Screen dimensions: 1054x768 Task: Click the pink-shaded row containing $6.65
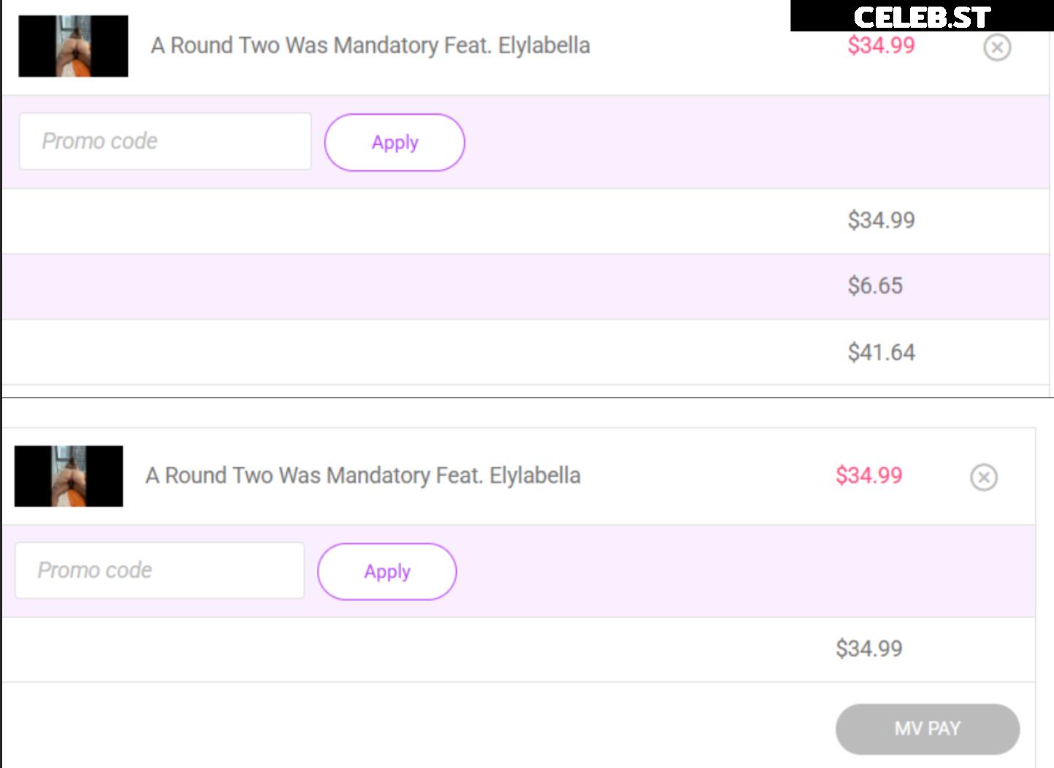pyautogui.click(x=526, y=286)
